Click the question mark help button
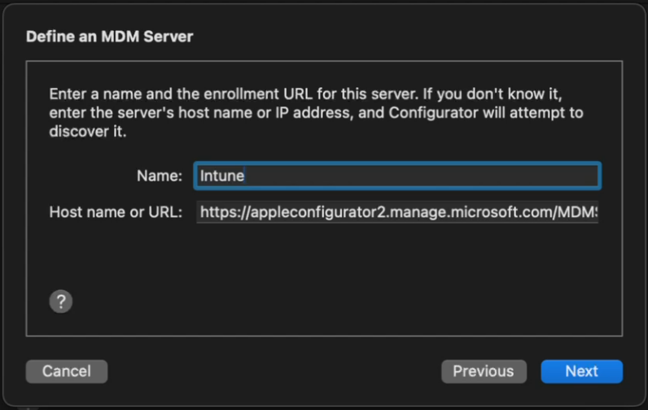The width and height of the screenshot is (648, 410). click(x=61, y=302)
